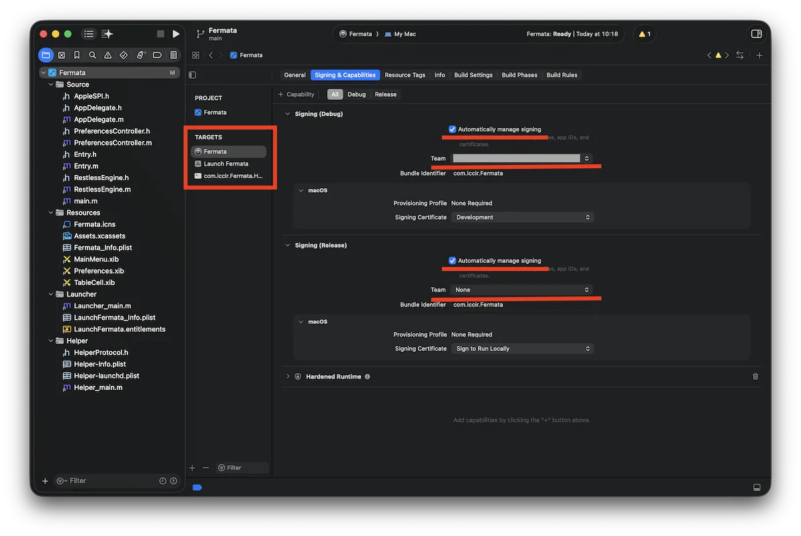Open the Find navigator magnifier icon
The image size is (801, 536).
93,55
